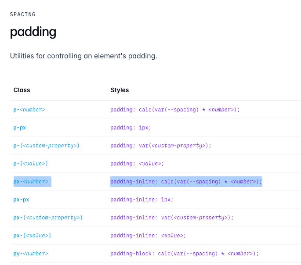Screen dimensions: 301x265
Task: Click the "padding" page heading
Action: [33, 32]
